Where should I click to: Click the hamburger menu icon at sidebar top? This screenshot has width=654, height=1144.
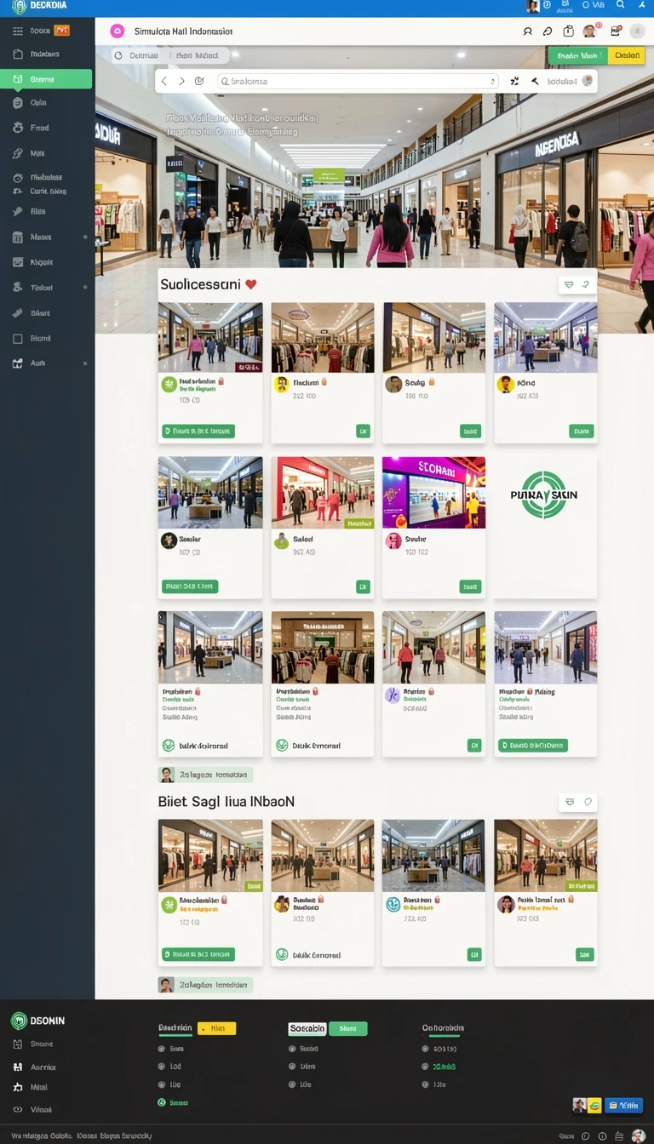18,31
